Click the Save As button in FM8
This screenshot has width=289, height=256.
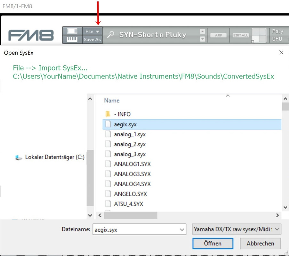[92, 39]
